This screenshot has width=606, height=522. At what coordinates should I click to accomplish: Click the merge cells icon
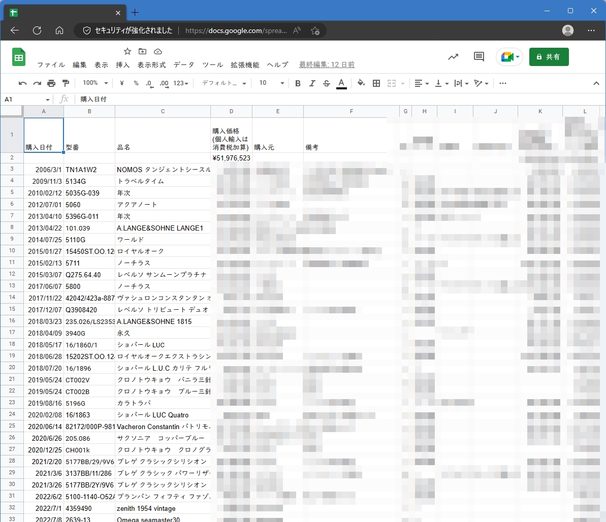coord(392,83)
